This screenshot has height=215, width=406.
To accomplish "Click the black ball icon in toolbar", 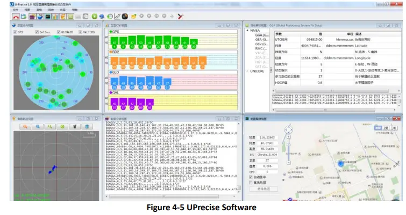I will (125, 17).
